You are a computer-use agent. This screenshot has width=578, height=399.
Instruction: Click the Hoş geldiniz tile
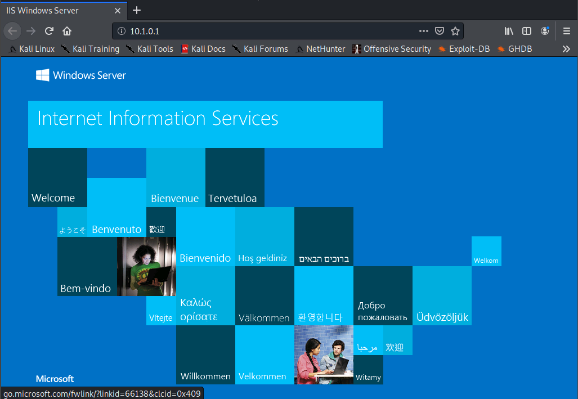tap(265, 237)
